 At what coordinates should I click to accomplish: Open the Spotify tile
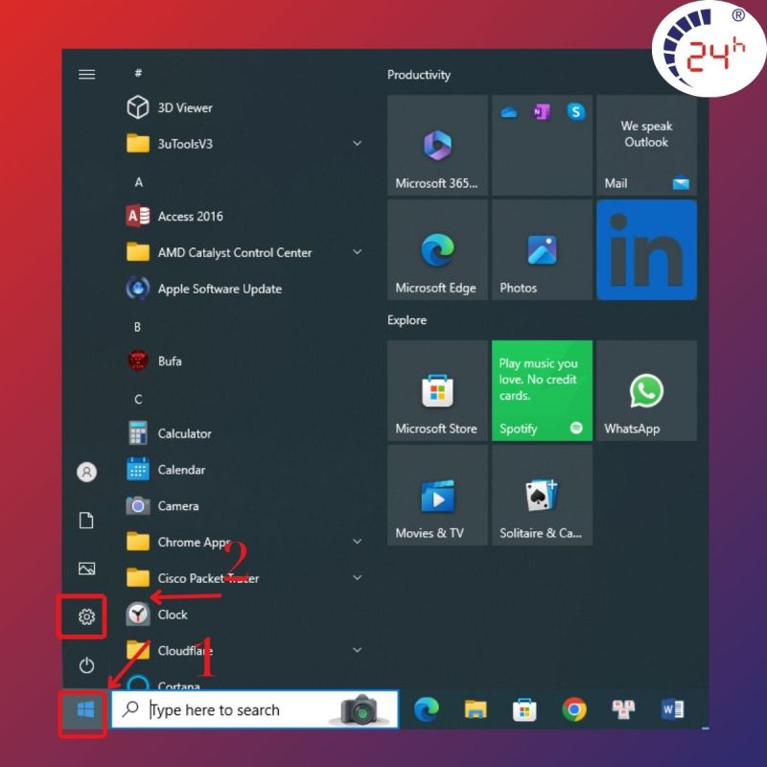[x=542, y=390]
